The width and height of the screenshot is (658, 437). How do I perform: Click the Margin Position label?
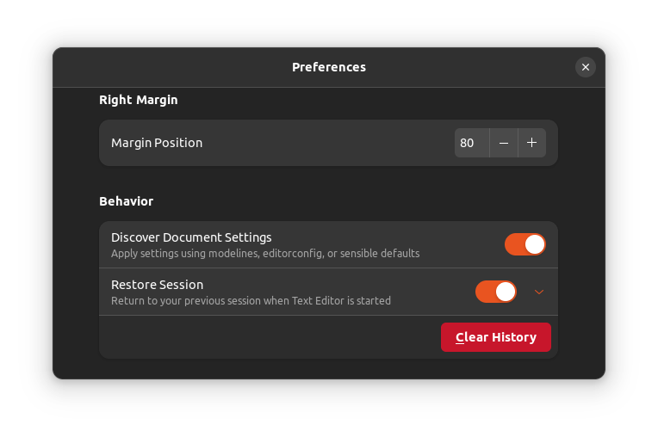[x=157, y=143]
